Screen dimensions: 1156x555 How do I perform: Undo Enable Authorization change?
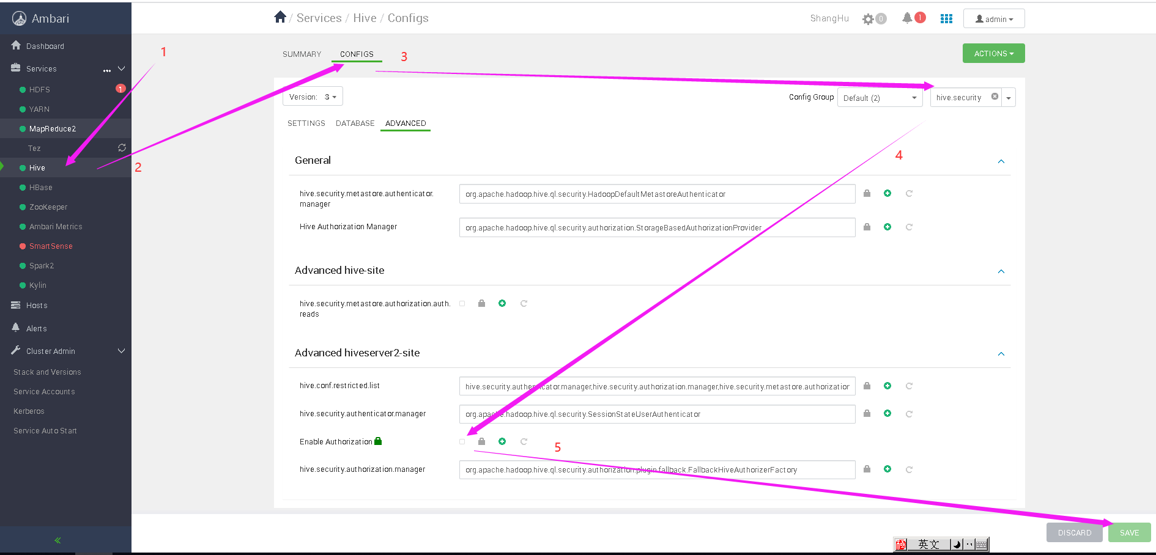click(524, 441)
